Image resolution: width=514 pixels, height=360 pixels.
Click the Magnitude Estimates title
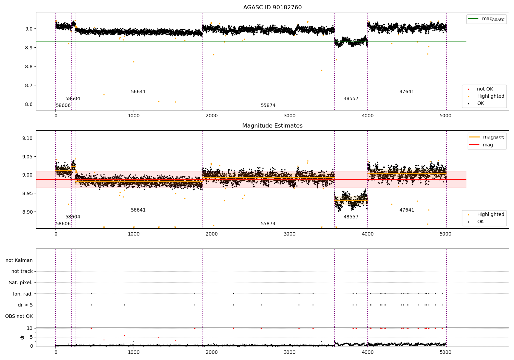272,126
